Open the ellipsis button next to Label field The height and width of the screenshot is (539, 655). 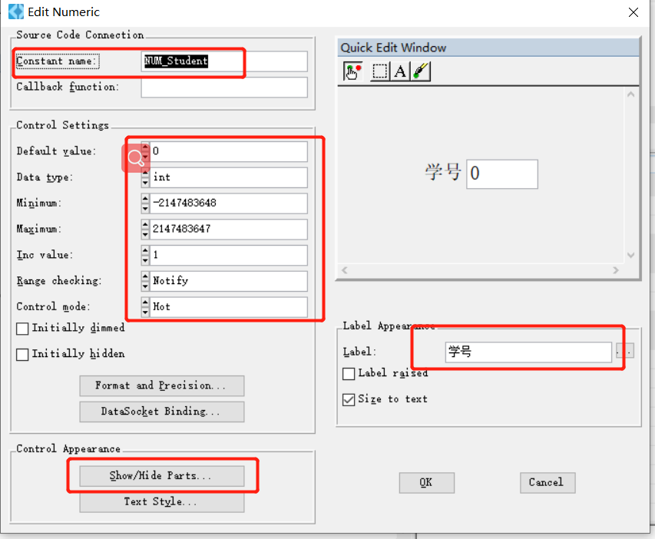625,350
